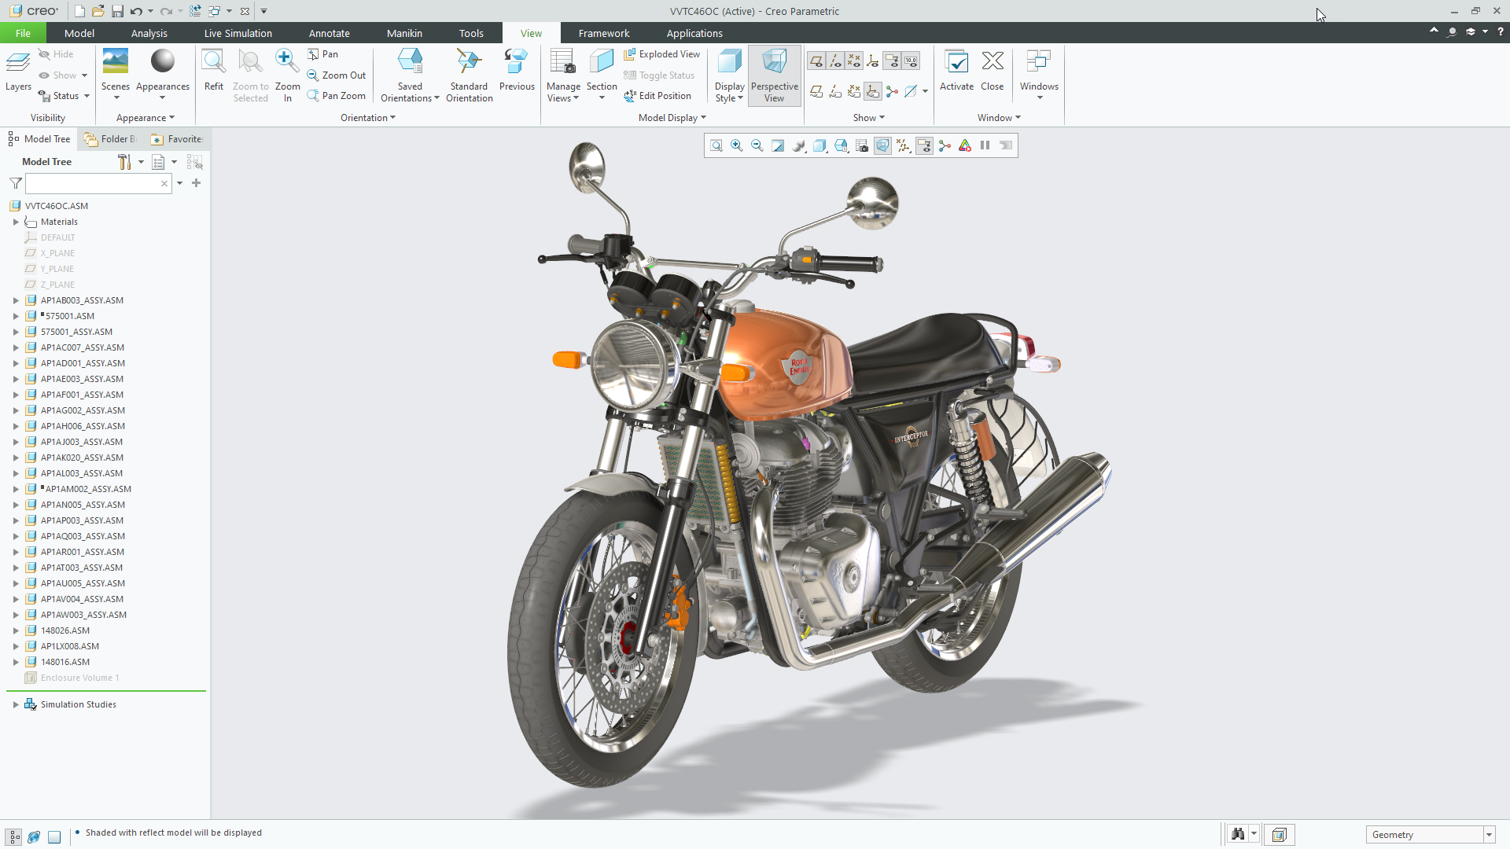Open the Geometry selection filter dropdown
The height and width of the screenshot is (849, 1510).
[x=1489, y=835]
